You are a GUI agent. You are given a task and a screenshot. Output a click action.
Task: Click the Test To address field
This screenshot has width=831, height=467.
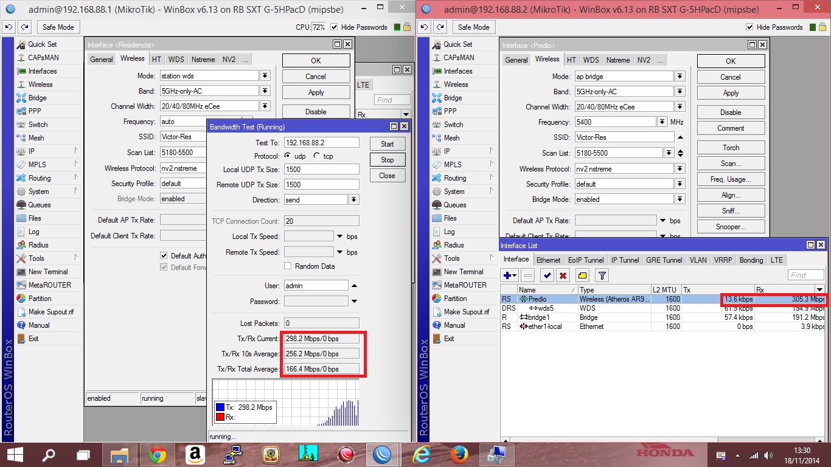321,142
